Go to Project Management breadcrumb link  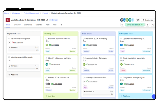point(31,13)
